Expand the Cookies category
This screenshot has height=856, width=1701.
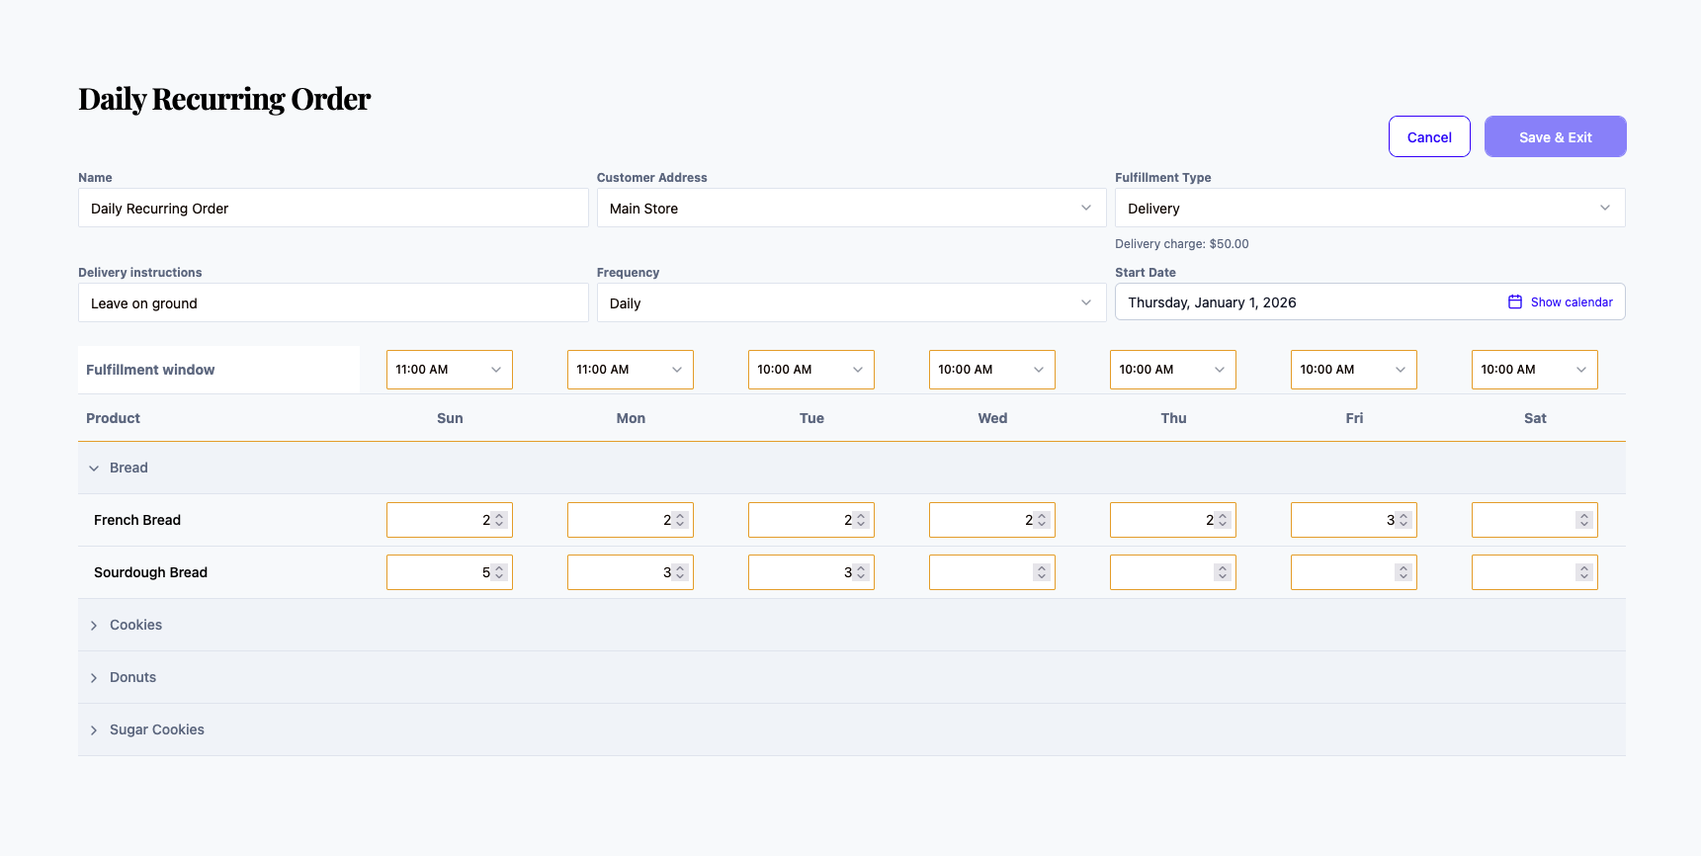pyautogui.click(x=95, y=626)
